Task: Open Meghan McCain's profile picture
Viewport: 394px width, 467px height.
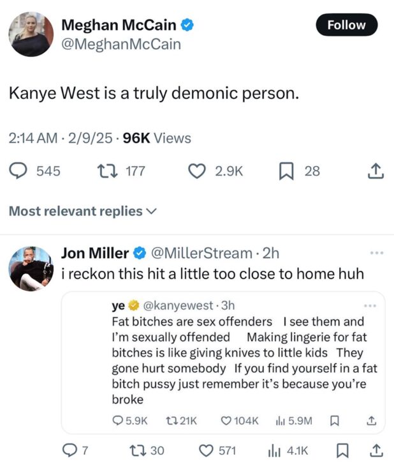Action: pos(30,34)
